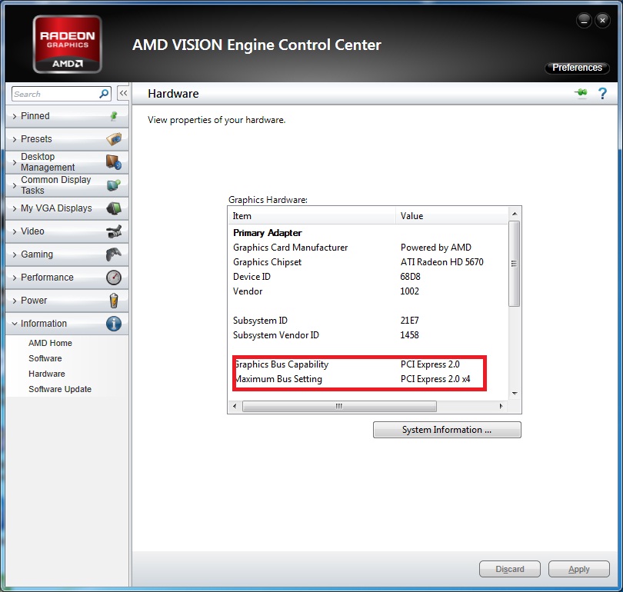
Task: Click the Apply button
Action: pos(579,570)
